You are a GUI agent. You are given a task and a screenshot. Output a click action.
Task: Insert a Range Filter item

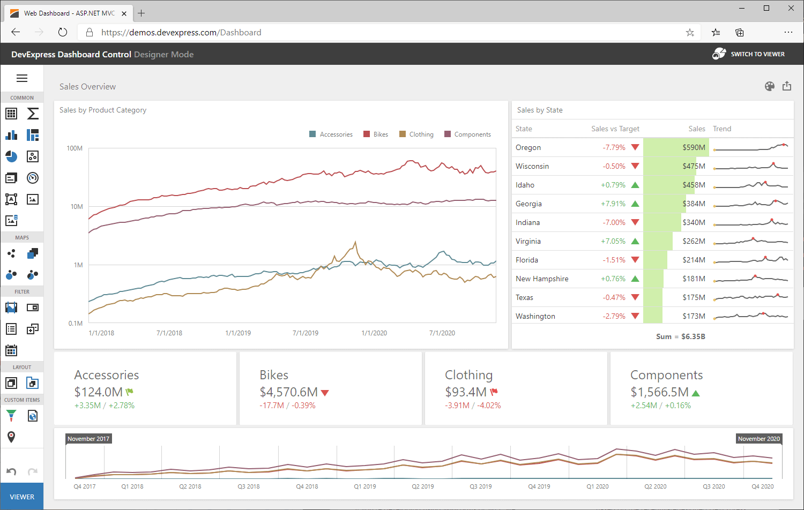11,307
